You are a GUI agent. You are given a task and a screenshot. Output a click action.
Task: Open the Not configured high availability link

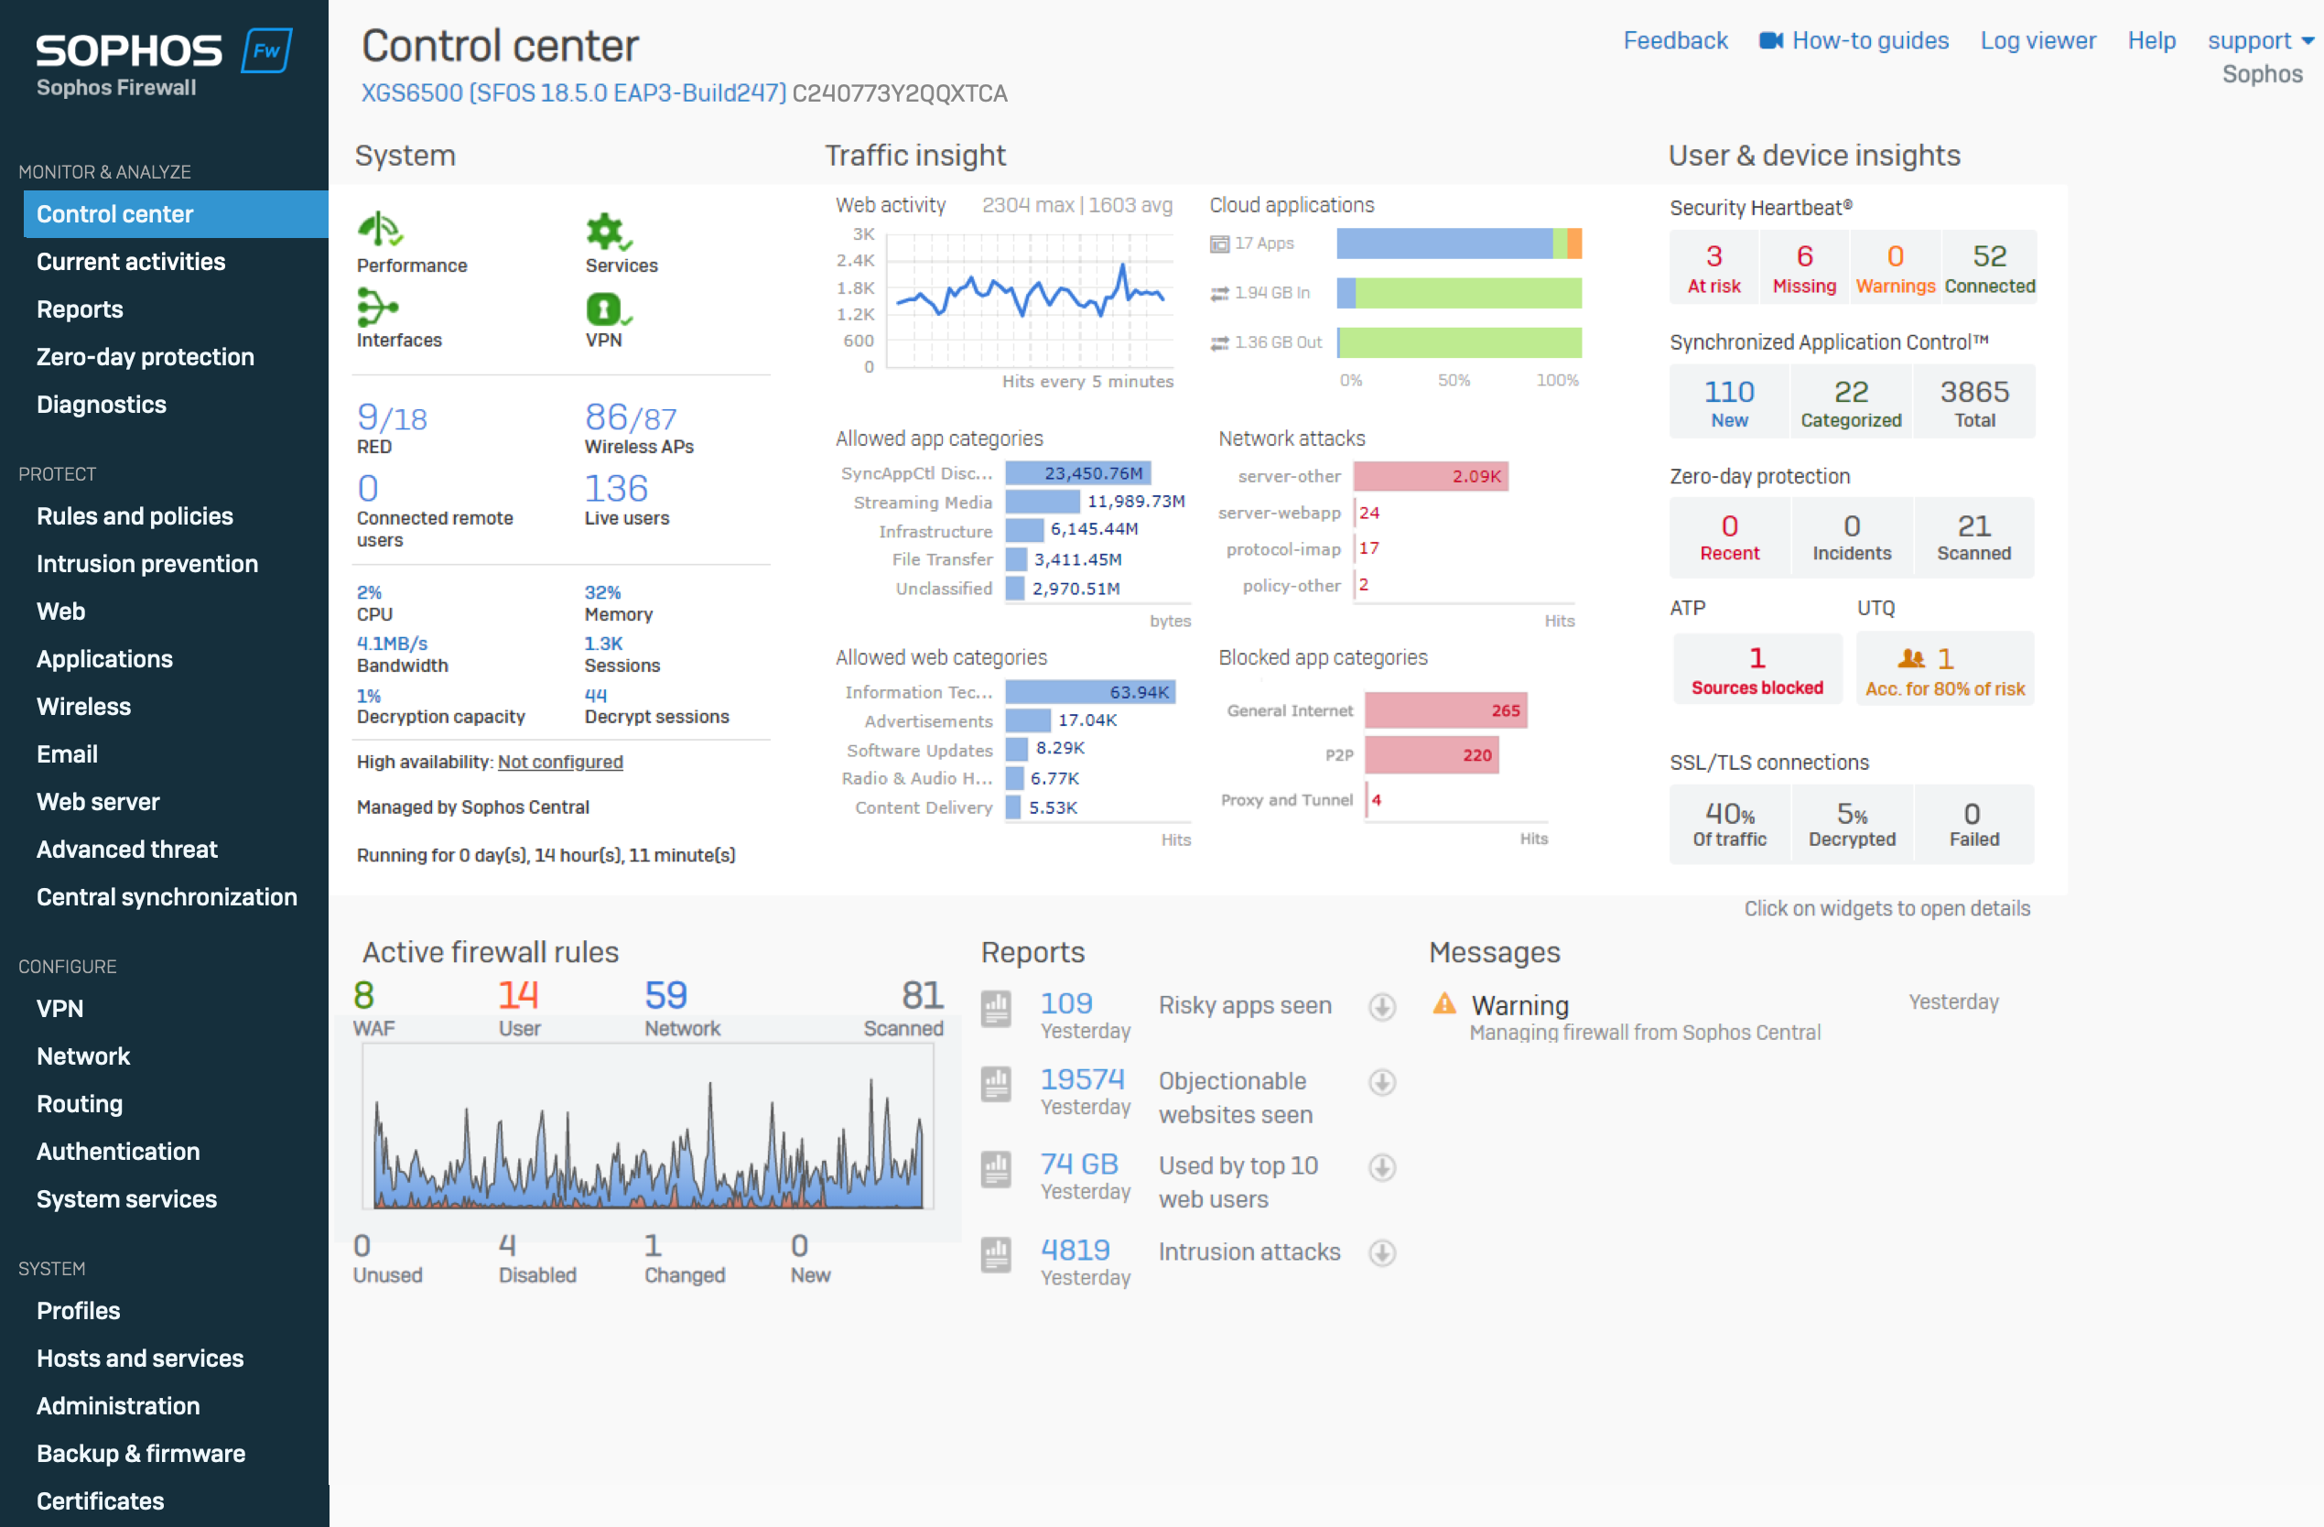(x=561, y=762)
